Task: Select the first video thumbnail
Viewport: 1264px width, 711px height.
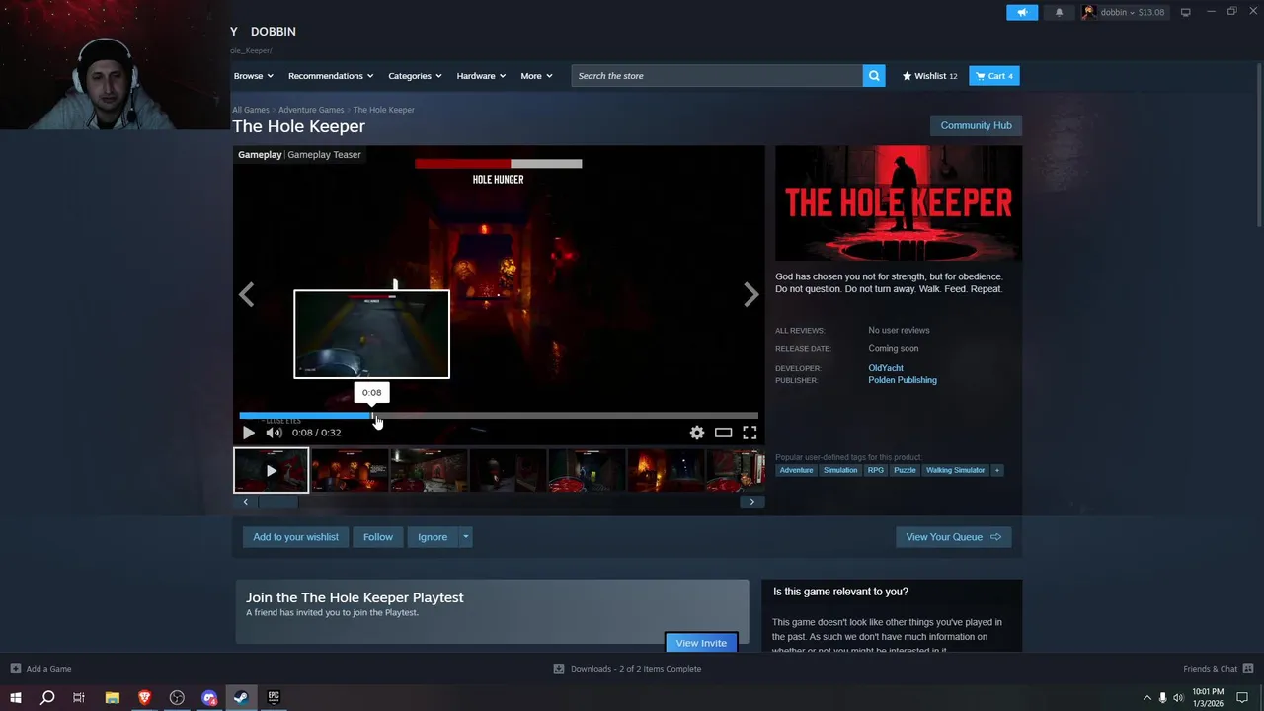Action: (271, 470)
